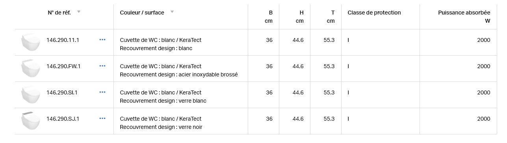Select reference number 146.290.11.1
Viewport: 507px width, 143px height.
pyautogui.click(x=63, y=40)
